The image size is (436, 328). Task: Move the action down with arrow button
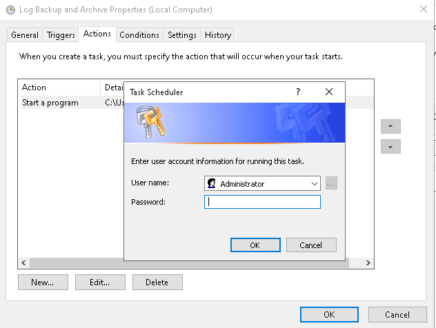tap(390, 147)
